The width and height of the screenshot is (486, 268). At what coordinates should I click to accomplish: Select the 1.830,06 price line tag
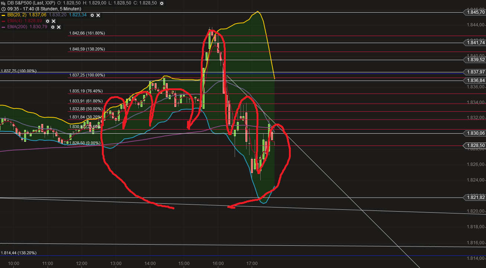tap(474, 133)
